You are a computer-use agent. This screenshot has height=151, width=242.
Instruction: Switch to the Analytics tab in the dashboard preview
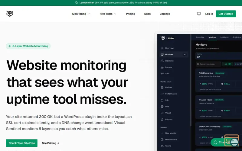tap(237, 37)
